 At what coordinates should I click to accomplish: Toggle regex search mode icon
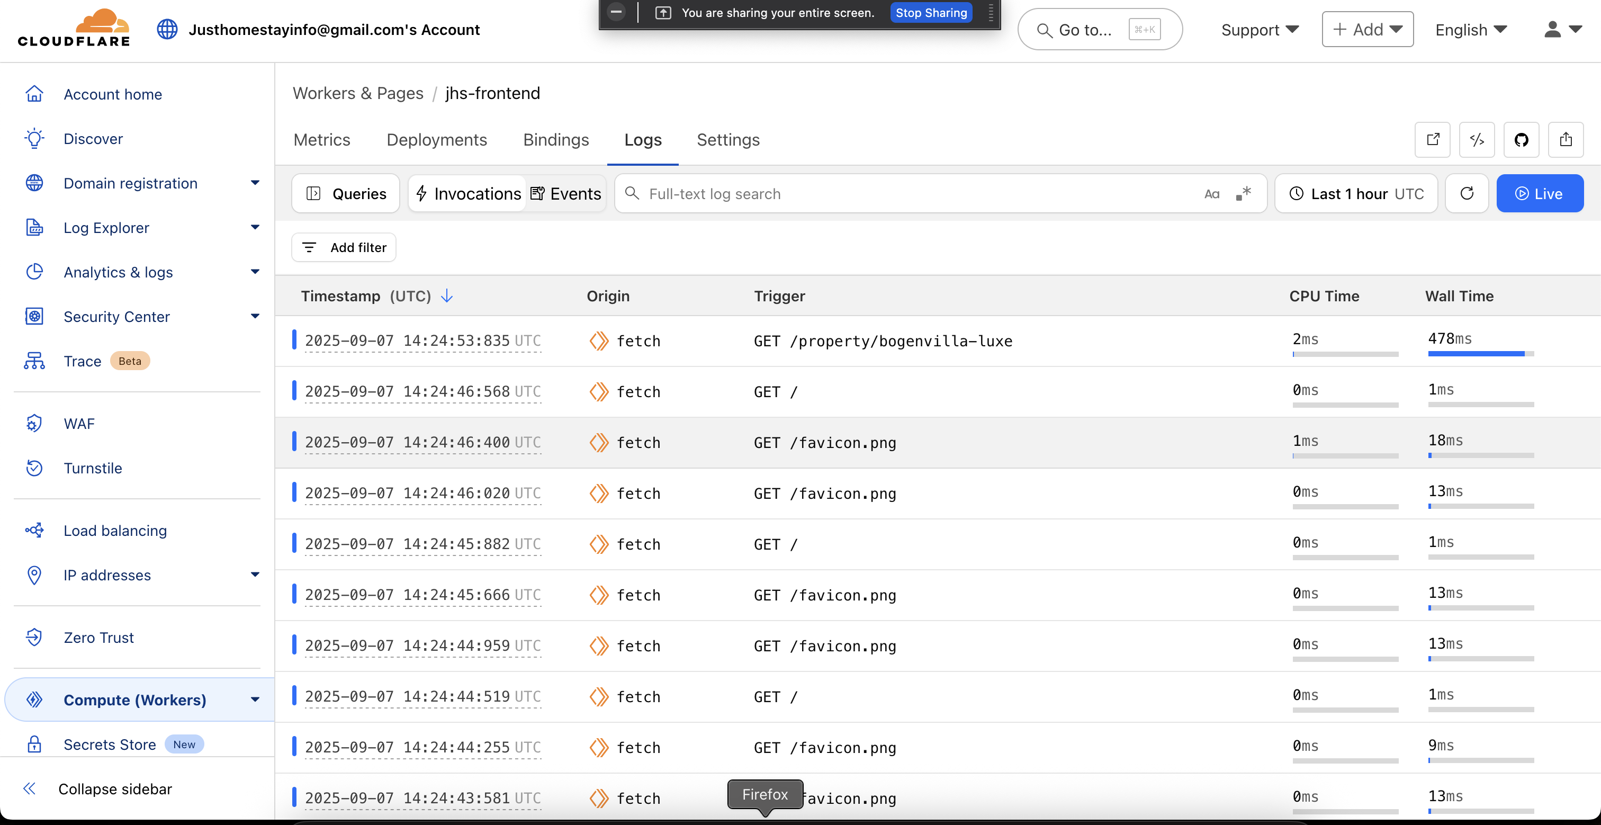pyautogui.click(x=1243, y=194)
